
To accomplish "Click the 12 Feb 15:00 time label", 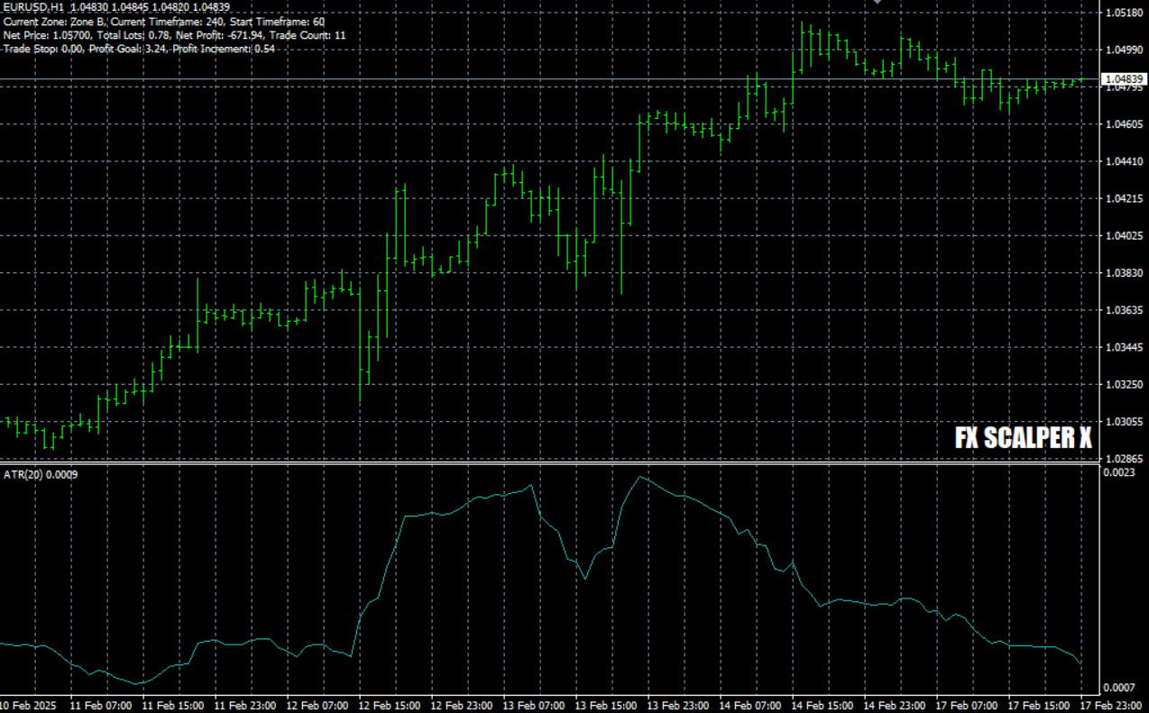I will click(x=388, y=705).
